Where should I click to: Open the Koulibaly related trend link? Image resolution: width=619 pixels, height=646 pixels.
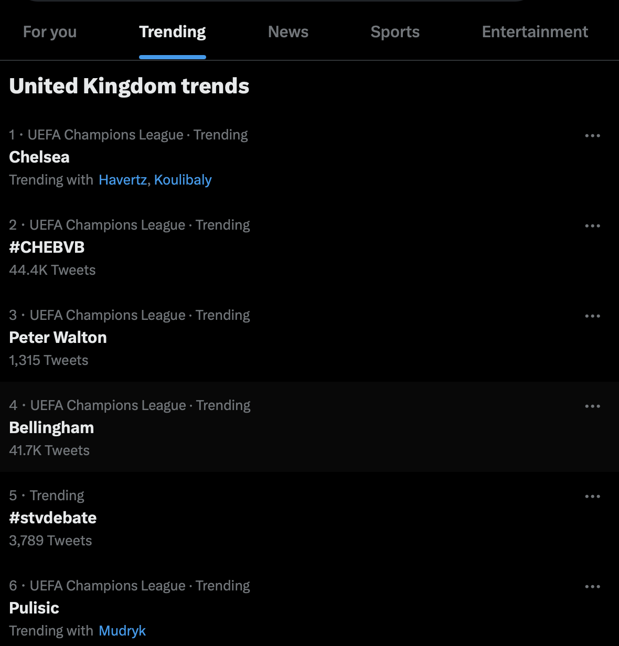pos(183,180)
